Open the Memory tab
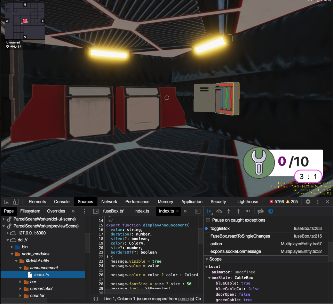Viewport: 333px width, 304px height. pos(165,202)
